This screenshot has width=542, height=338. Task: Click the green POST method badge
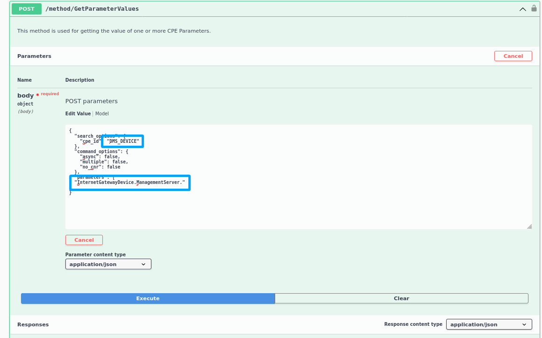(x=27, y=8)
